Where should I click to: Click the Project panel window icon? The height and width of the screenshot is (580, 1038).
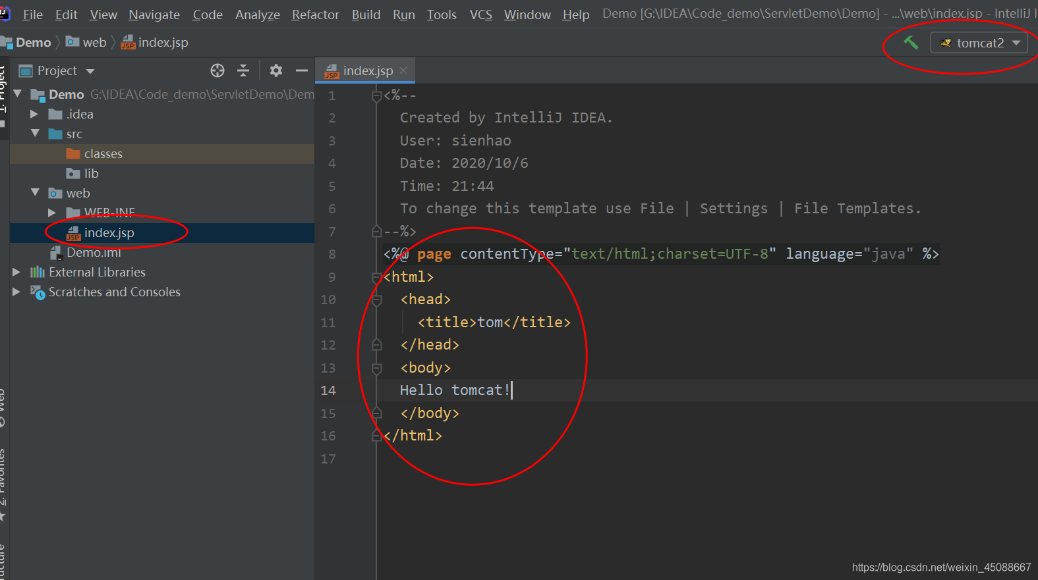tap(26, 70)
